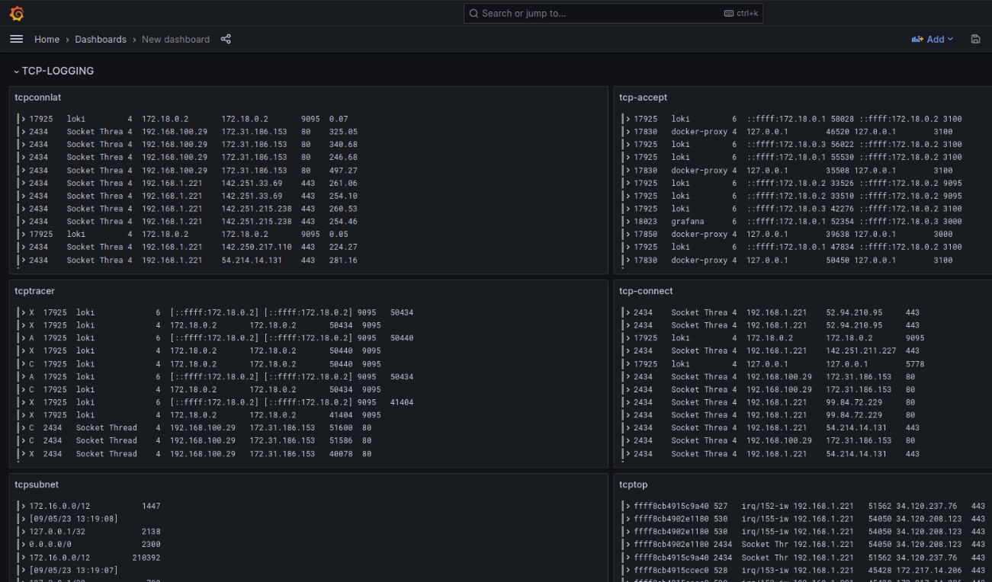The width and height of the screenshot is (992, 582).
Task: Save the dashboard with the floppy disk icon
Action: coord(976,39)
